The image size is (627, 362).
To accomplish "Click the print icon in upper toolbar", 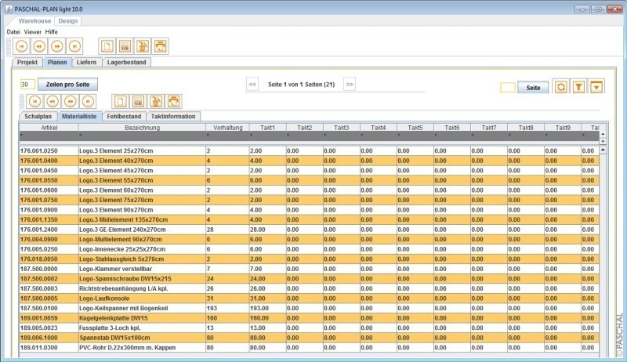I will click(x=161, y=46).
